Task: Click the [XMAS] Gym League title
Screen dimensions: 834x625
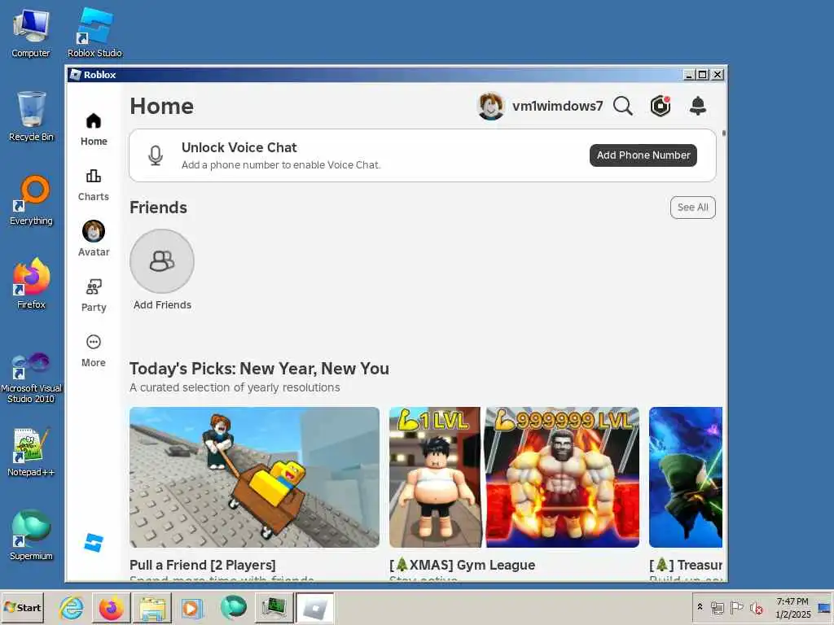Action: pyautogui.click(x=463, y=565)
